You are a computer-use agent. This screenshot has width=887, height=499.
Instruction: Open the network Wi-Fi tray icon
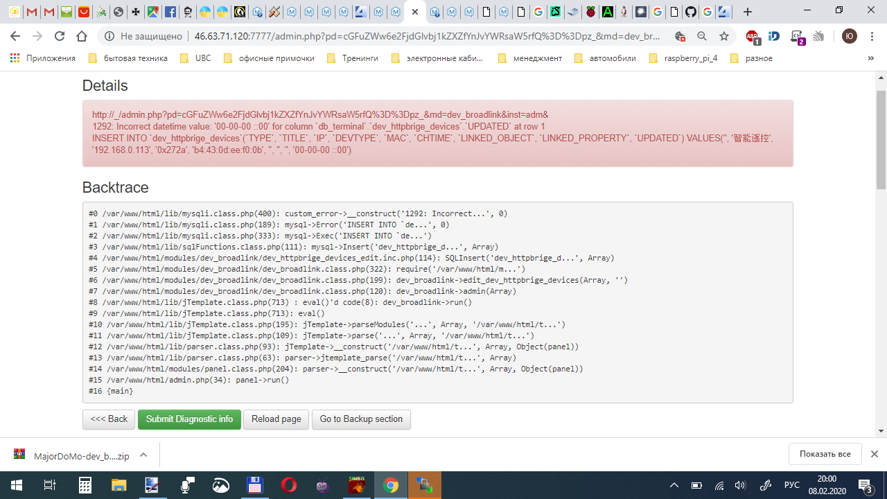[x=719, y=485]
